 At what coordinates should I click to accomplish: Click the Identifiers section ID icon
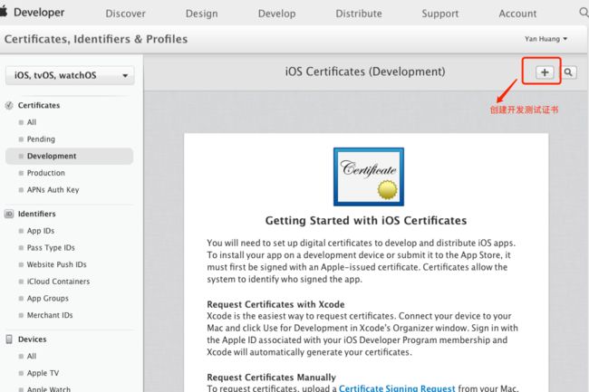[9, 214]
